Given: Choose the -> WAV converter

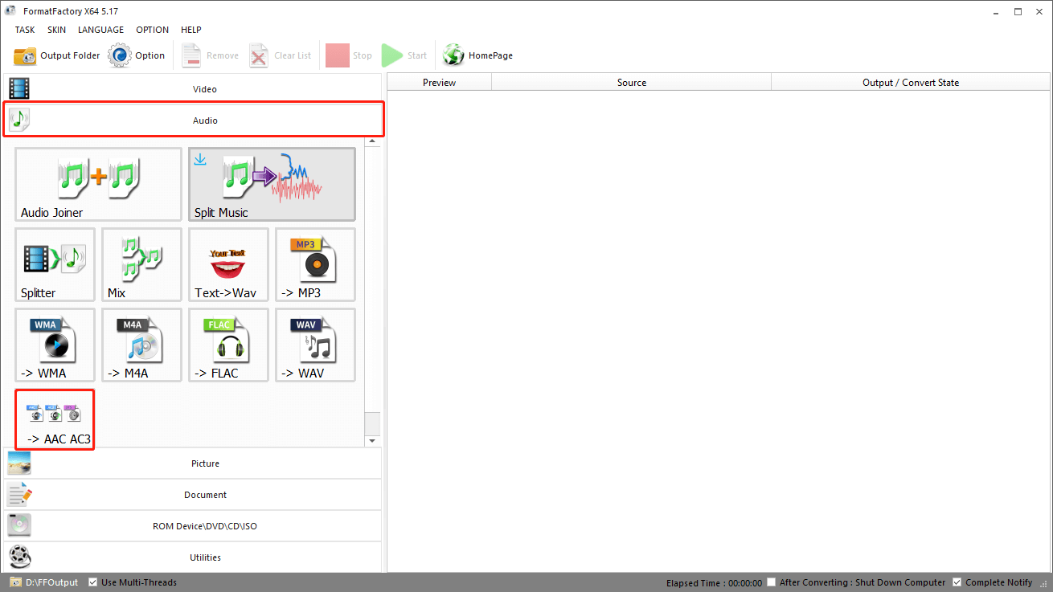Looking at the screenshot, I should (315, 345).
